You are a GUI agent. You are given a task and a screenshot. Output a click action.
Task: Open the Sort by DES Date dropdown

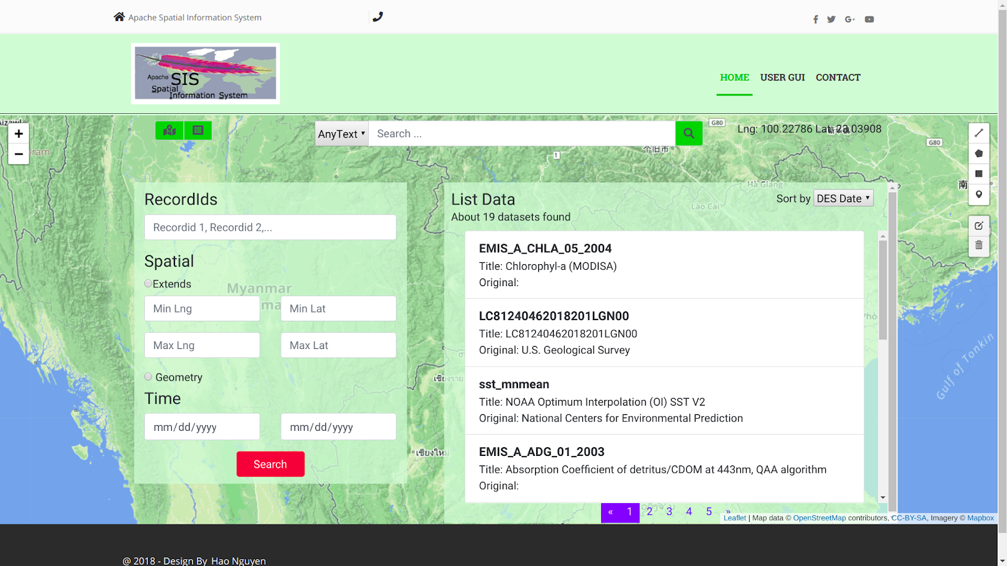[843, 198]
